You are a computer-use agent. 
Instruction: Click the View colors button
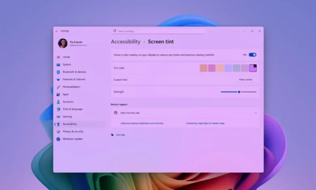tap(246, 80)
